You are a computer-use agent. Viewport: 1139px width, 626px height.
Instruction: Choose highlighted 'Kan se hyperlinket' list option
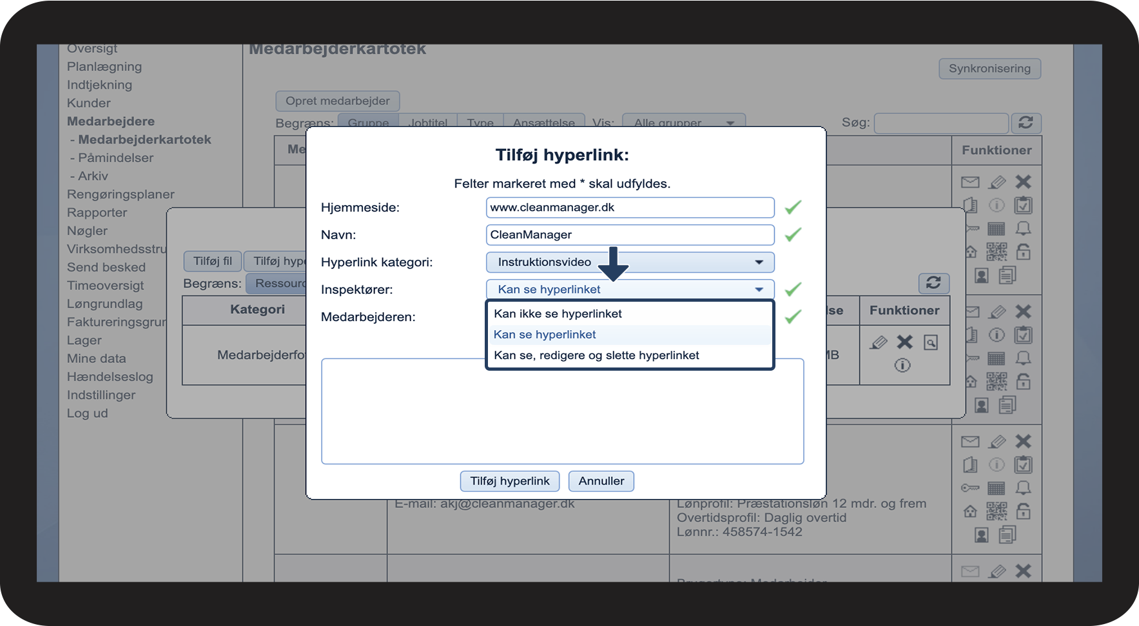click(630, 335)
